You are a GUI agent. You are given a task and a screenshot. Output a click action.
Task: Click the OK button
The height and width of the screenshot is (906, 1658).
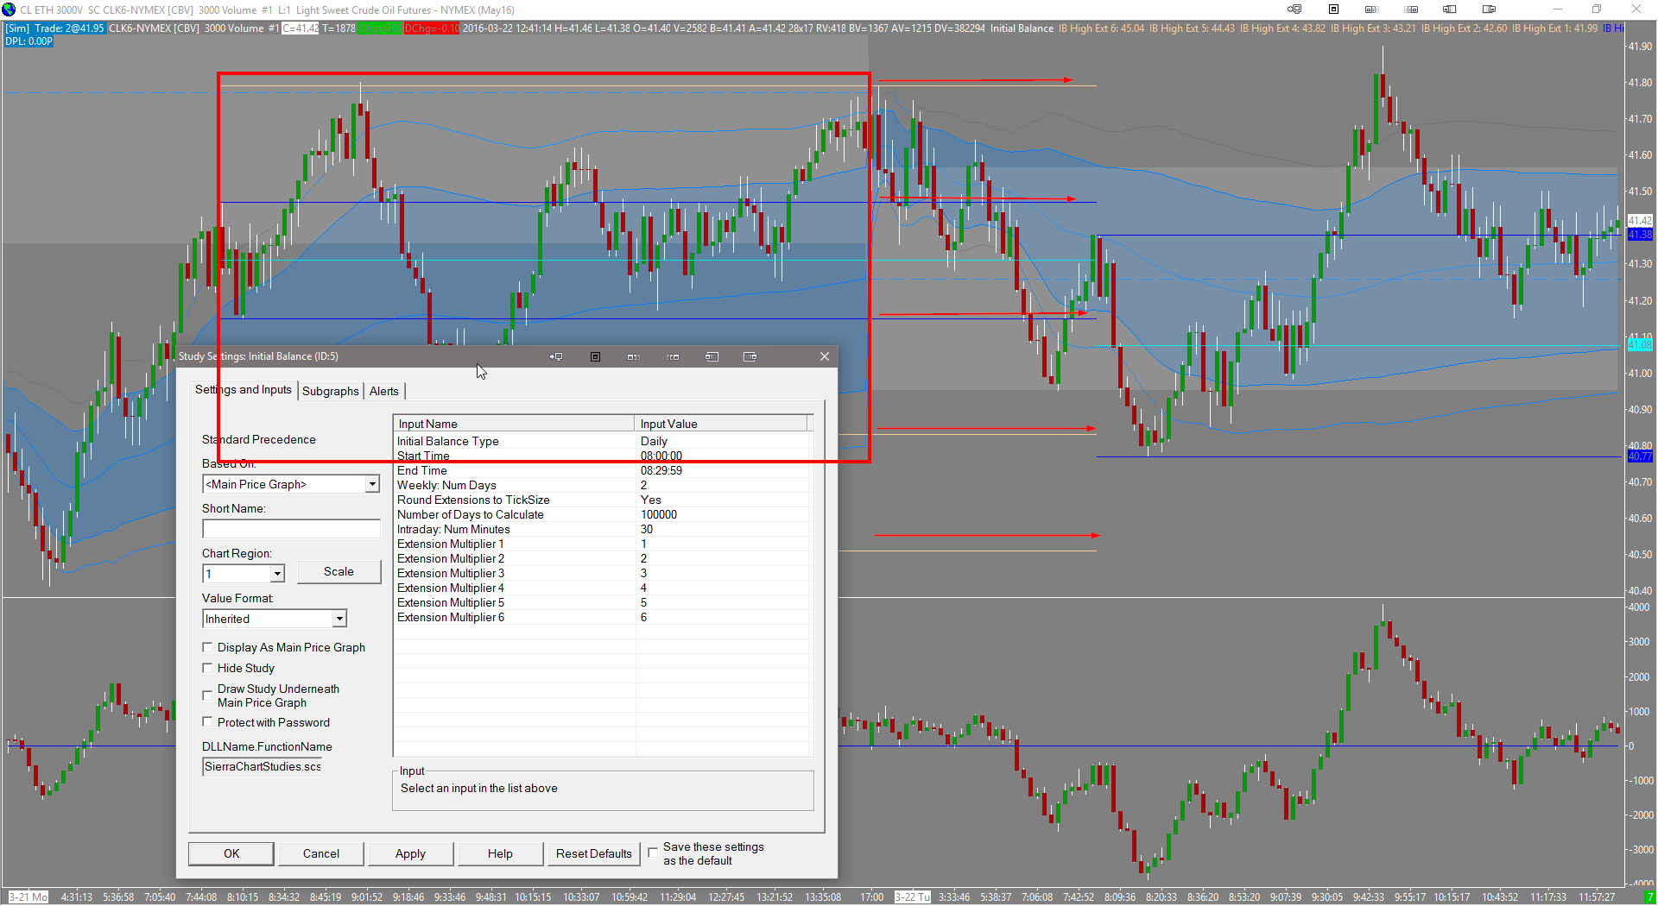(x=231, y=853)
